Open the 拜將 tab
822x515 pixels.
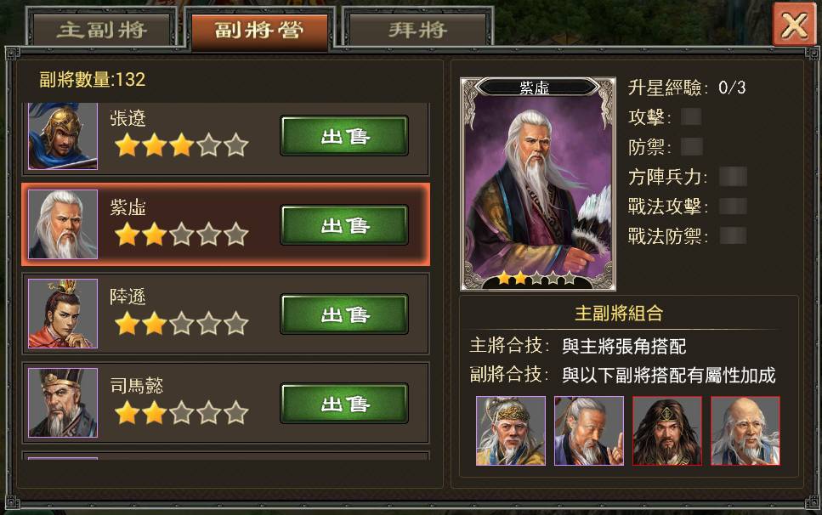click(x=417, y=30)
